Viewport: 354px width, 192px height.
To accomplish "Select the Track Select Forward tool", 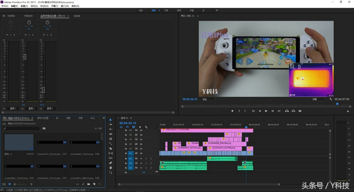I will coord(110,124).
